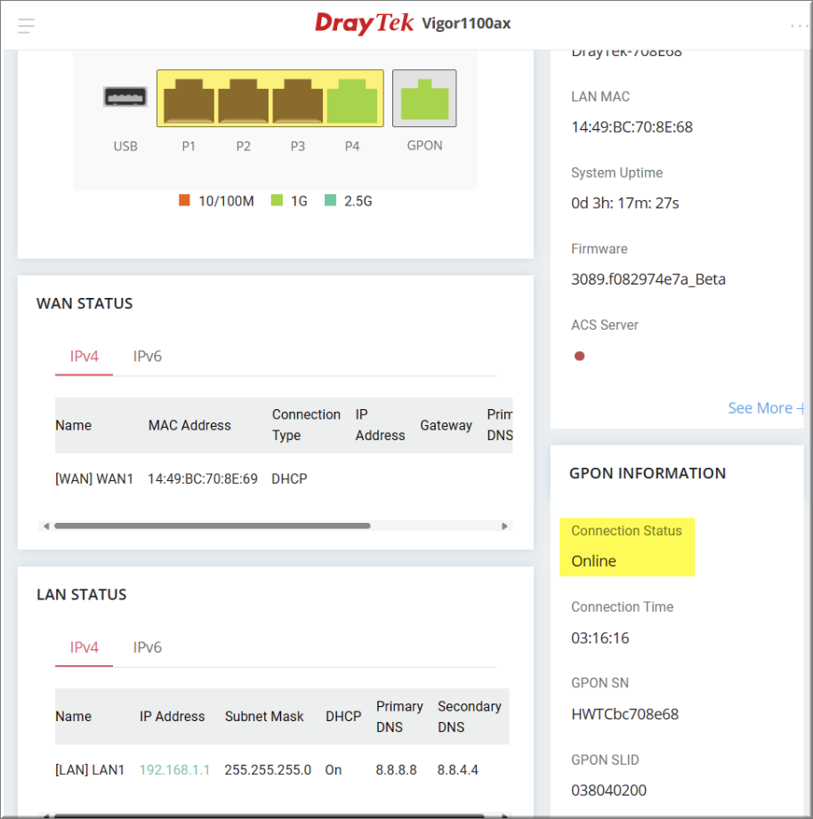Open the three-dot options menu

(800, 26)
